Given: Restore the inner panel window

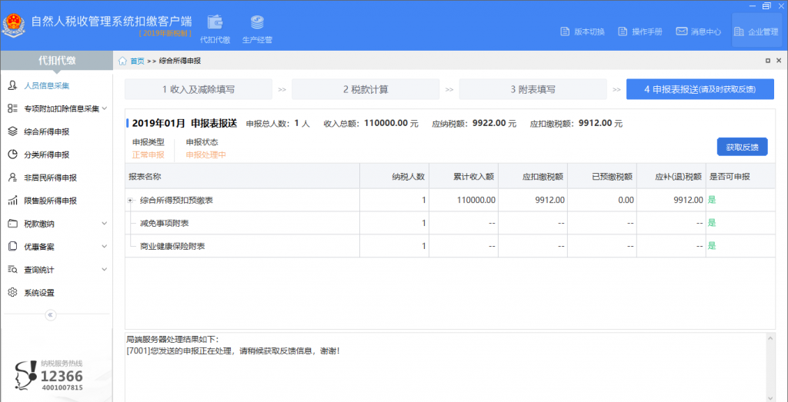Looking at the screenshot, I should 768,61.
